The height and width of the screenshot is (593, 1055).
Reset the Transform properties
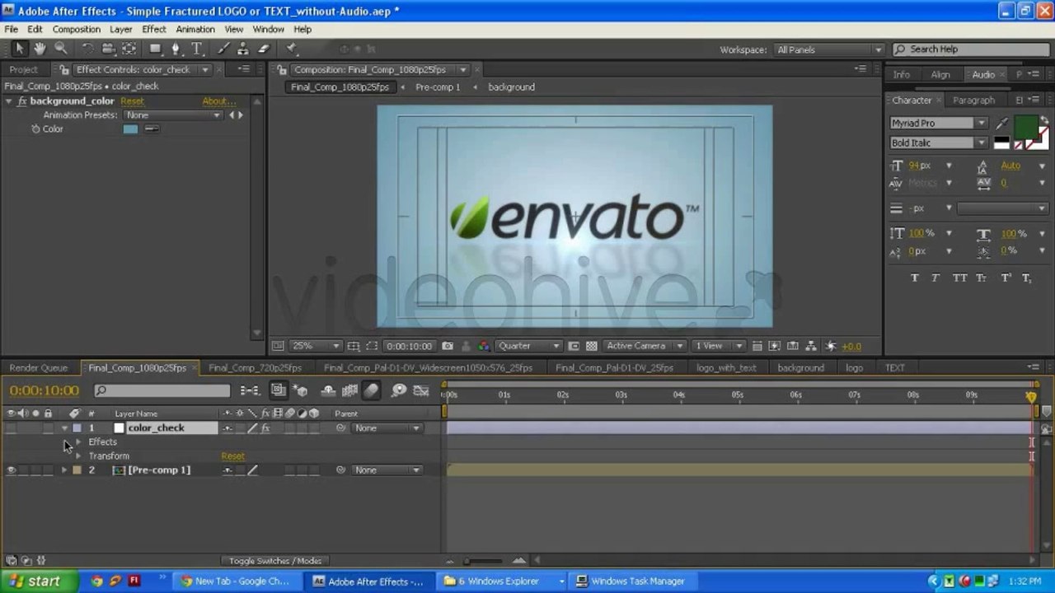point(232,456)
